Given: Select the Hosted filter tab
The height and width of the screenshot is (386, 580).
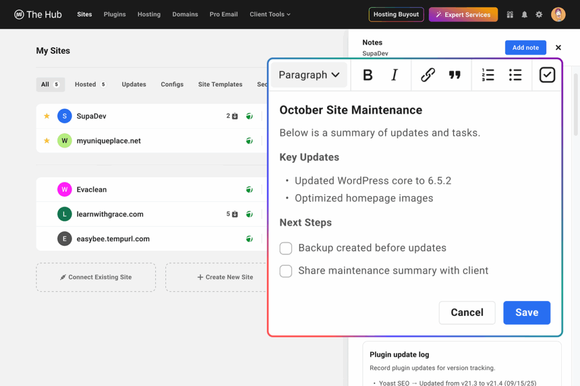Looking at the screenshot, I should click(86, 84).
